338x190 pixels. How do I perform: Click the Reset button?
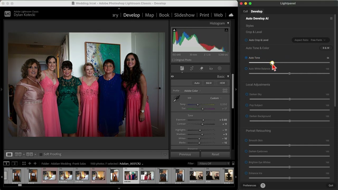215,154
